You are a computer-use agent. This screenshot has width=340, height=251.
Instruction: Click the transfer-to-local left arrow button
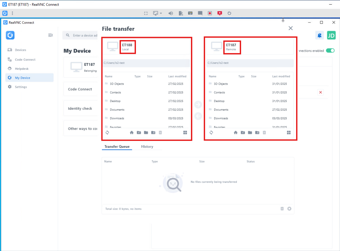tap(198, 116)
